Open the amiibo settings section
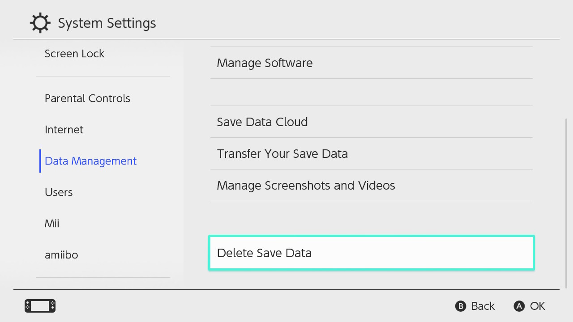This screenshot has height=322, width=573. click(x=61, y=254)
